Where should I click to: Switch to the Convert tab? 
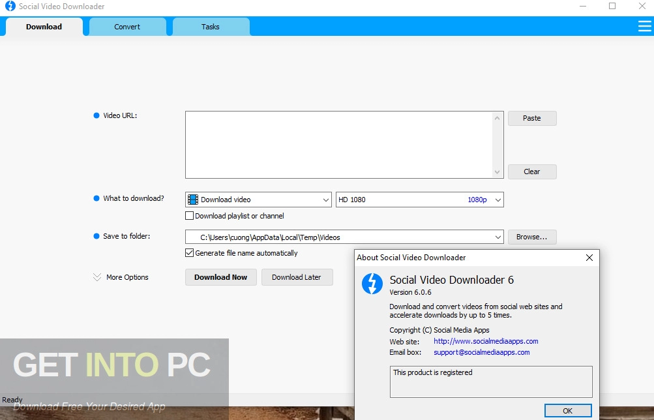coord(127,27)
